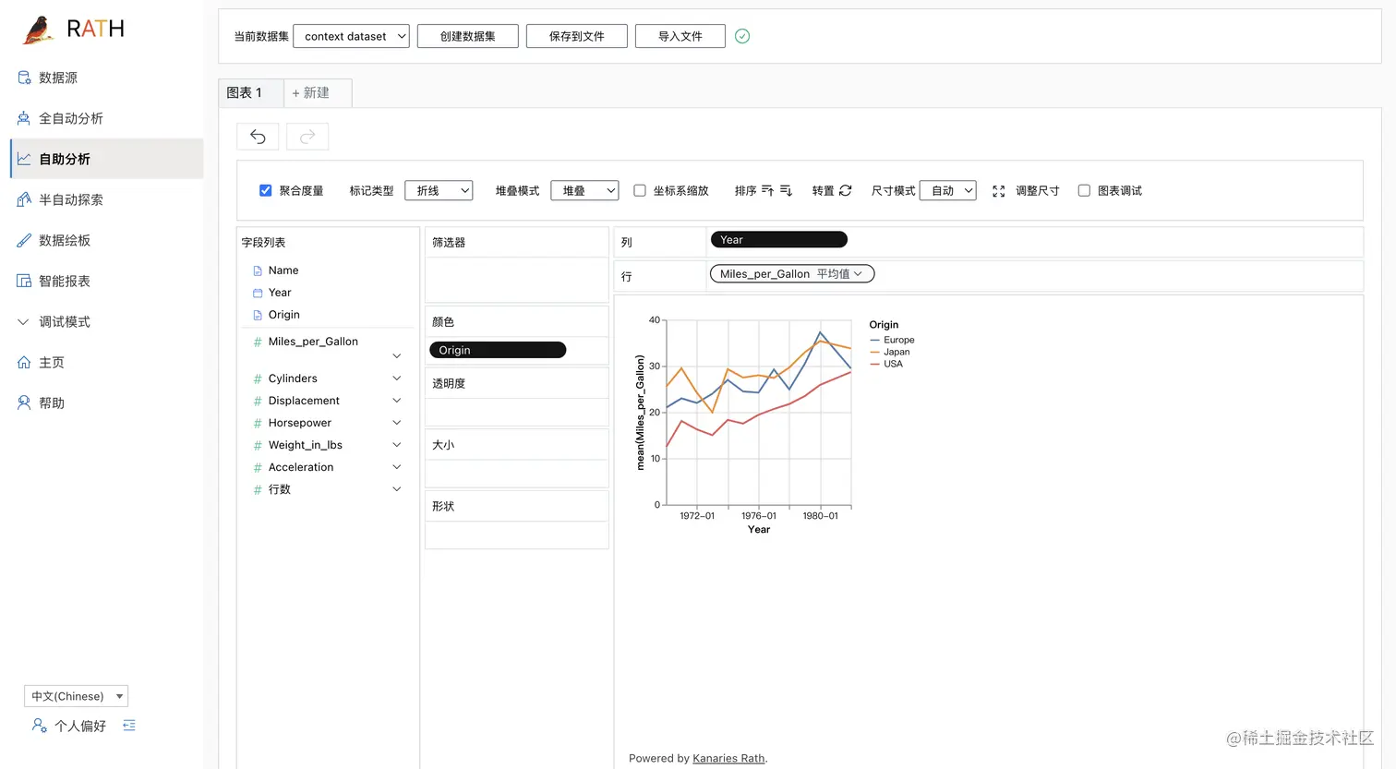Open the 尺寸模式 size mode dropdown
This screenshot has height=769, width=1396.
point(948,190)
